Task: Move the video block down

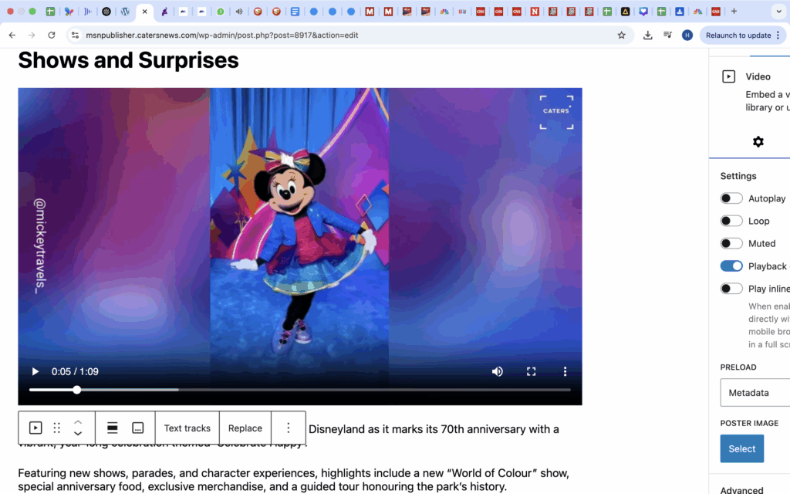Action: click(x=78, y=434)
